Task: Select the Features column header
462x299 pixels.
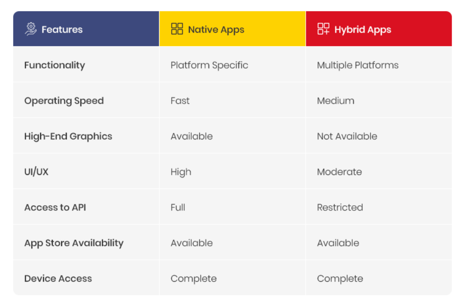Action: [86, 29]
